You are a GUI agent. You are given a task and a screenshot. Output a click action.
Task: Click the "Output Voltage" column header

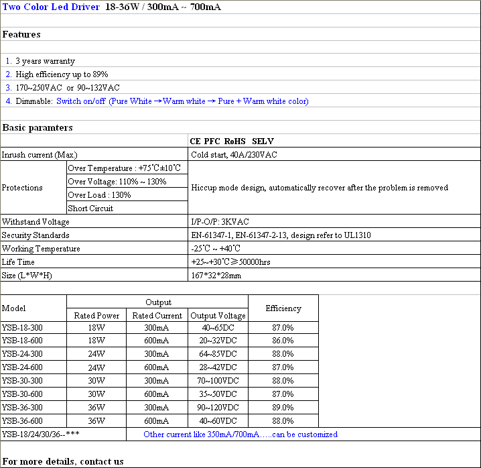[218, 315]
